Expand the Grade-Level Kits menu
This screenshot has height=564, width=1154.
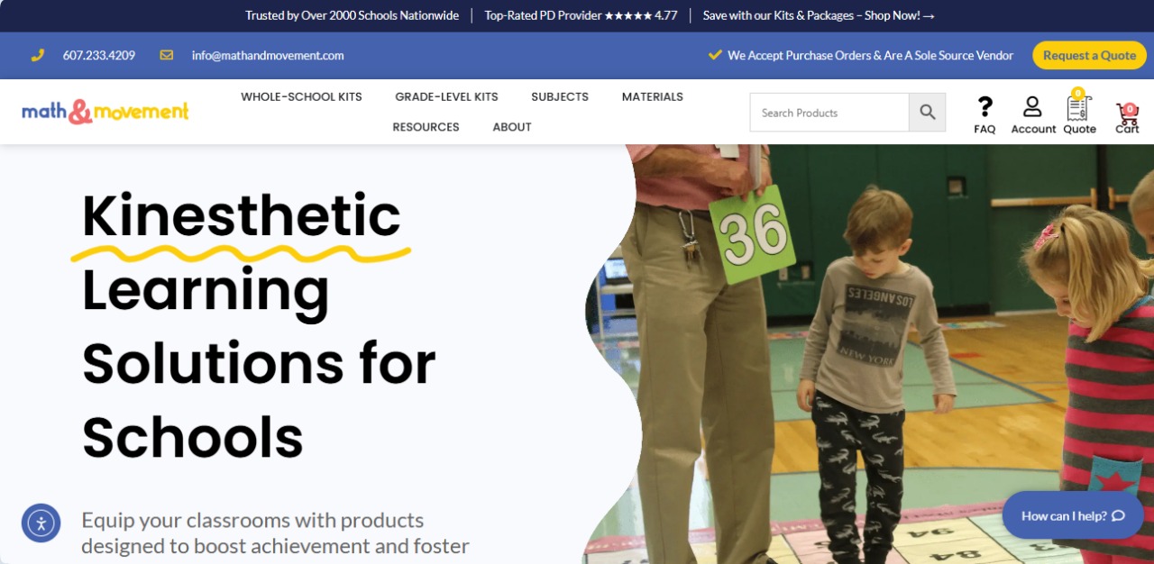click(446, 96)
